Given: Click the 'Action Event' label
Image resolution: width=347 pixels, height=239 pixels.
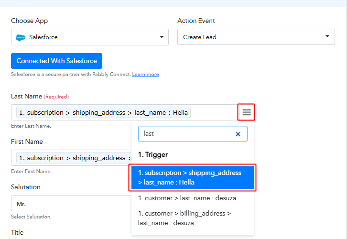Looking at the screenshot, I should (196, 21).
